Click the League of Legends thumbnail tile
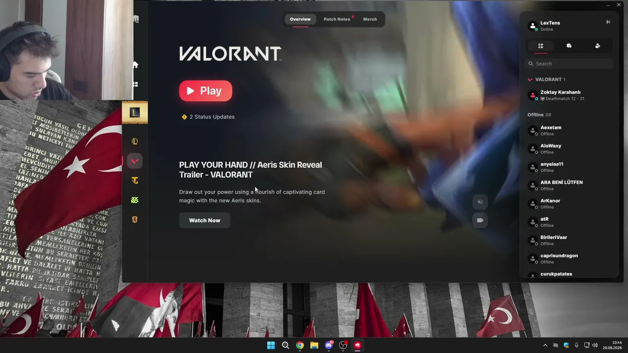 135,113
